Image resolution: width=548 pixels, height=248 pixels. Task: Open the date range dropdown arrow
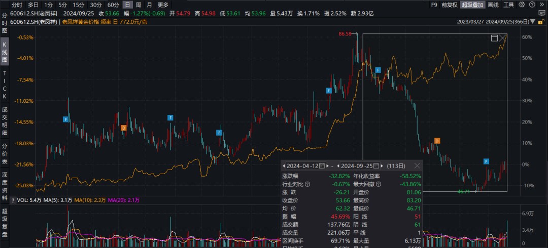532,22
